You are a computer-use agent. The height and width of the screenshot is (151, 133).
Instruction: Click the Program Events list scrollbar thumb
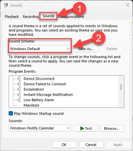121,87
